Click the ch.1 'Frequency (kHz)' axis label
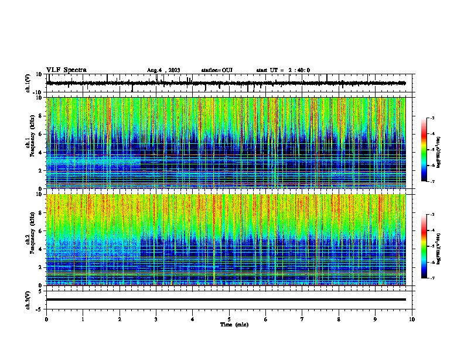 point(32,136)
